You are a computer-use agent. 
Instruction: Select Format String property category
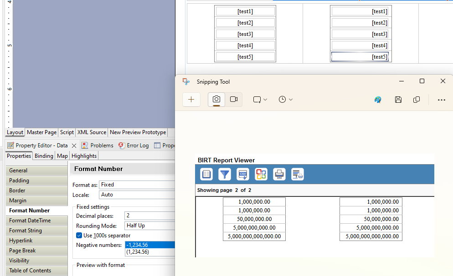[37, 231]
